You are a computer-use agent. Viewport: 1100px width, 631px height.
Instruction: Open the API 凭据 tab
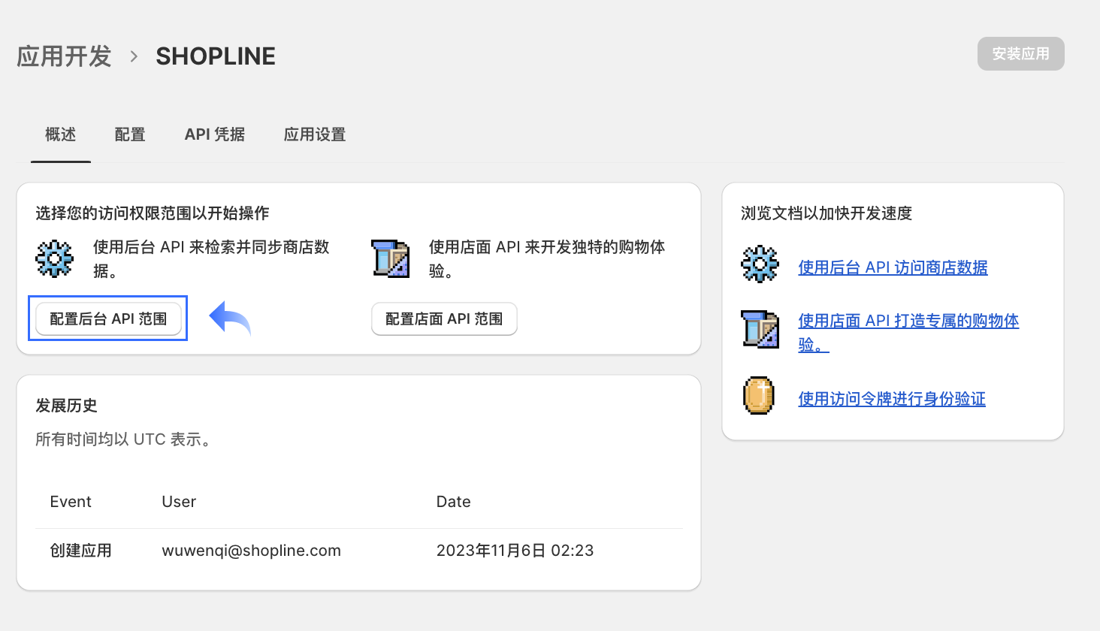click(x=215, y=134)
